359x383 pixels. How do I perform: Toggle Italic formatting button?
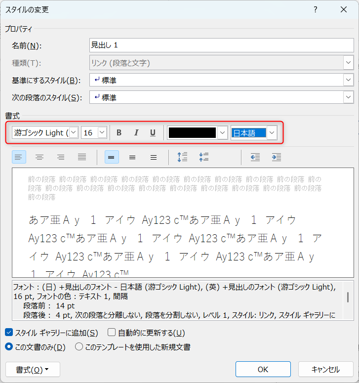(136, 133)
